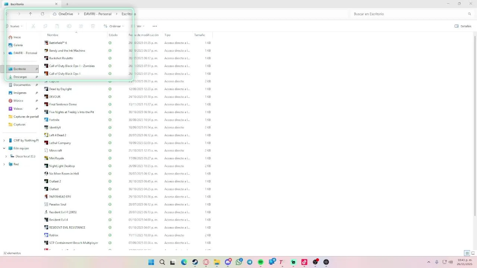Click DAVFRI - Personal in the breadcrumb

[98, 14]
